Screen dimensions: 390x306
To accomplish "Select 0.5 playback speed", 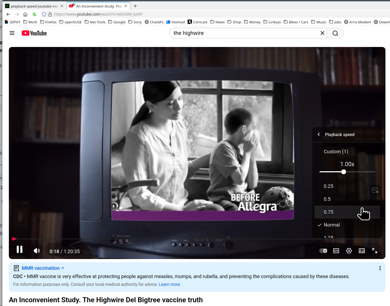I will 347,199.
